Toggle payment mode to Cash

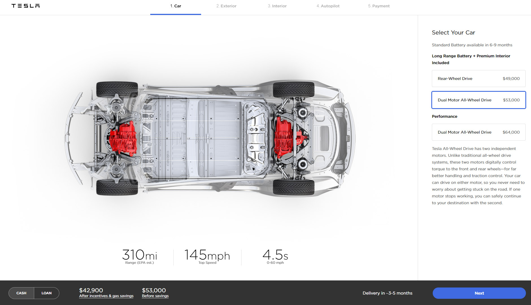click(21, 293)
